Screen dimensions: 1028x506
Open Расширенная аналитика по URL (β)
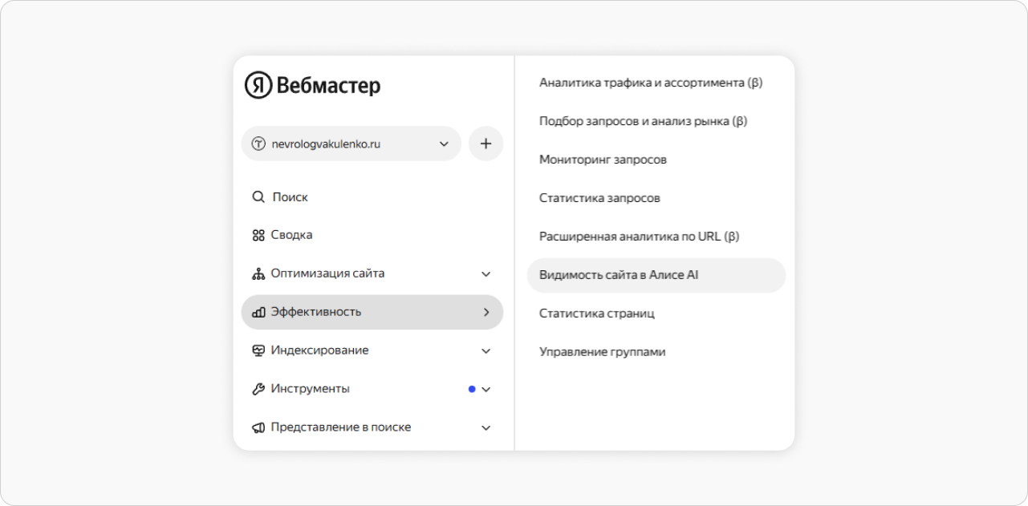tap(640, 237)
